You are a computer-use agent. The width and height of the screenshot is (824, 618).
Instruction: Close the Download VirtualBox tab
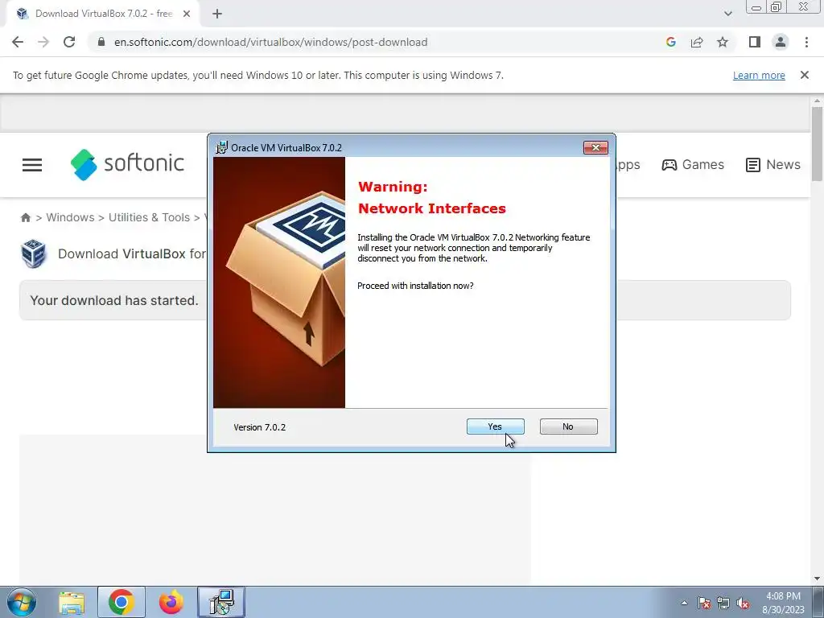[187, 14]
